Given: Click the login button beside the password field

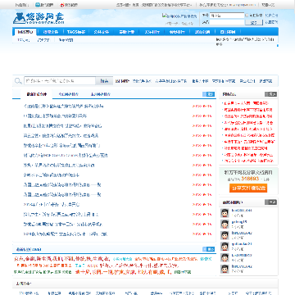Looking at the screenshot, I should [x=254, y=23].
